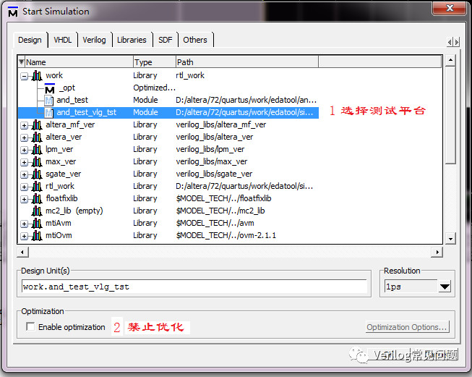Expand the floatfixlib library
Viewport: 472px width, 377px height.
pyautogui.click(x=24, y=200)
